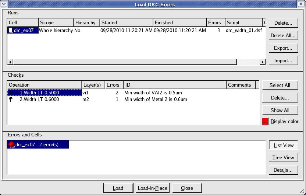Click red error icon next to drc_ex07 - 2 error(s)
Viewport: 306px width, 195px height.
tap(11, 145)
